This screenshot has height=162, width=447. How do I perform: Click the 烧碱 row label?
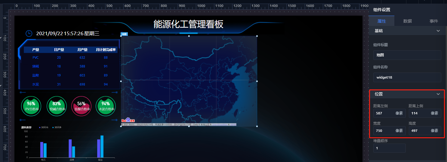[35, 66]
